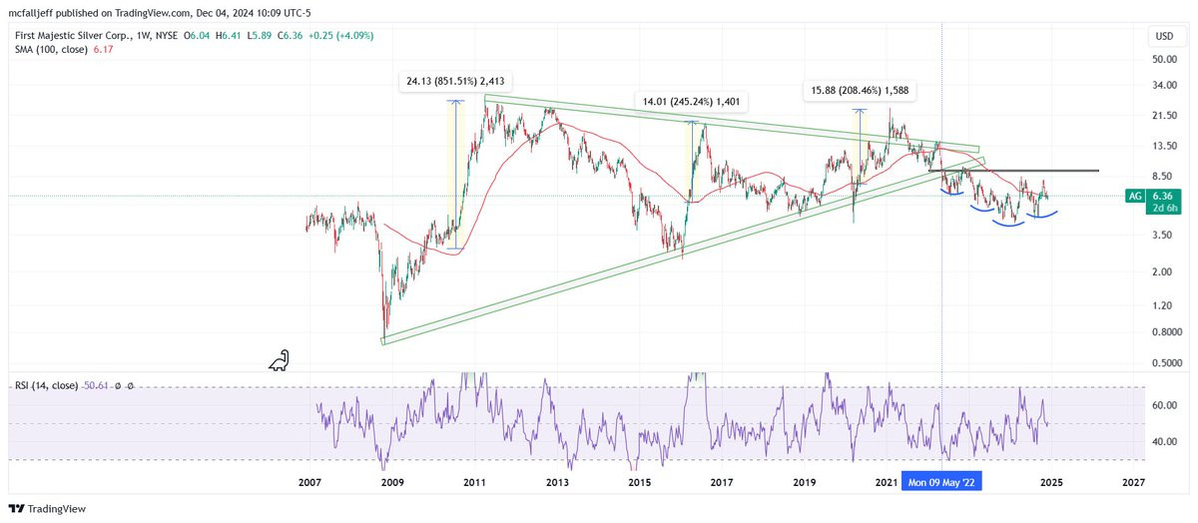Open the USD currency selector
1198x523 pixels.
[1164, 36]
